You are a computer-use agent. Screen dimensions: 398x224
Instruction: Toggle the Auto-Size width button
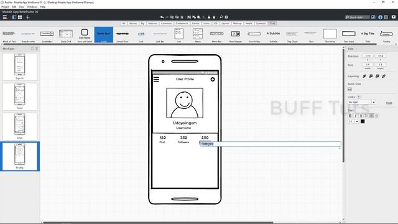click(x=349, y=89)
